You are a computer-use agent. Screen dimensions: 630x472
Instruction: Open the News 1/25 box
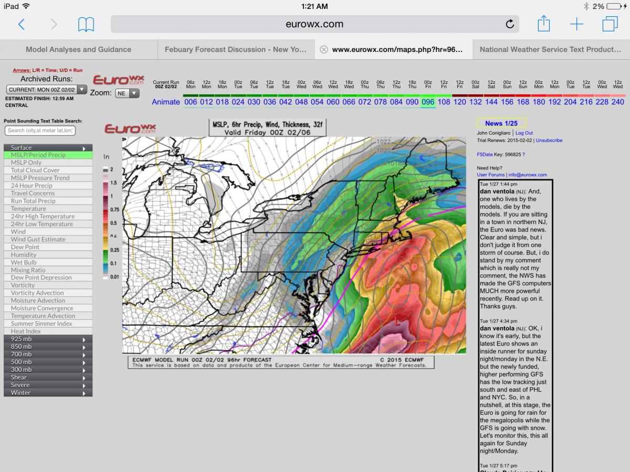tap(501, 123)
